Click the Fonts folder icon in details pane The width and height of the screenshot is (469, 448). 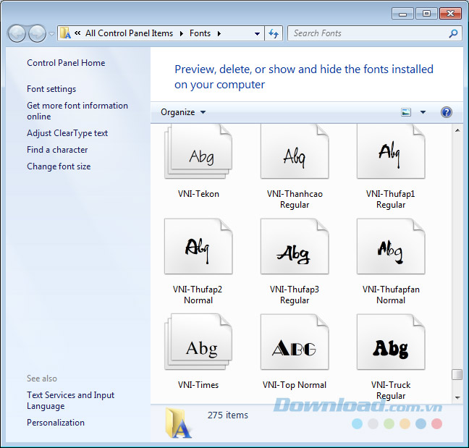tap(179, 423)
